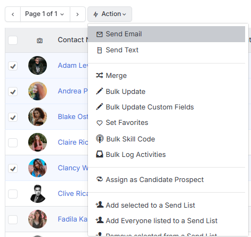The image size is (251, 237).
Task: Open the Blake contact link
Action: tap(73, 117)
